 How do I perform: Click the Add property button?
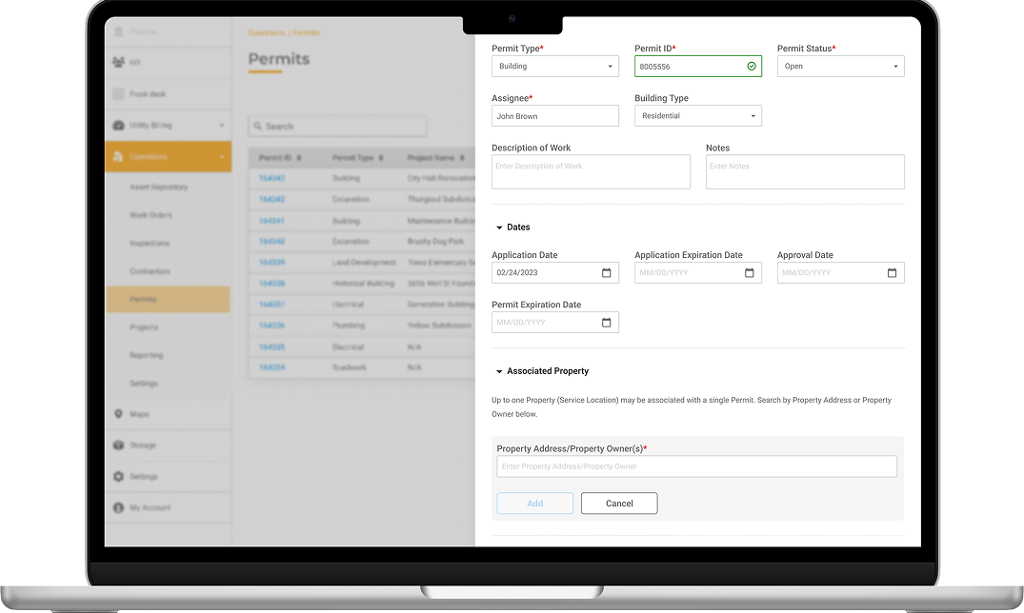[534, 504]
